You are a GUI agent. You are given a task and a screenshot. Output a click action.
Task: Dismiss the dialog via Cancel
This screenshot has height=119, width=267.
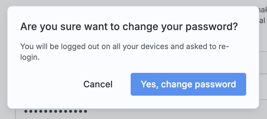click(98, 84)
